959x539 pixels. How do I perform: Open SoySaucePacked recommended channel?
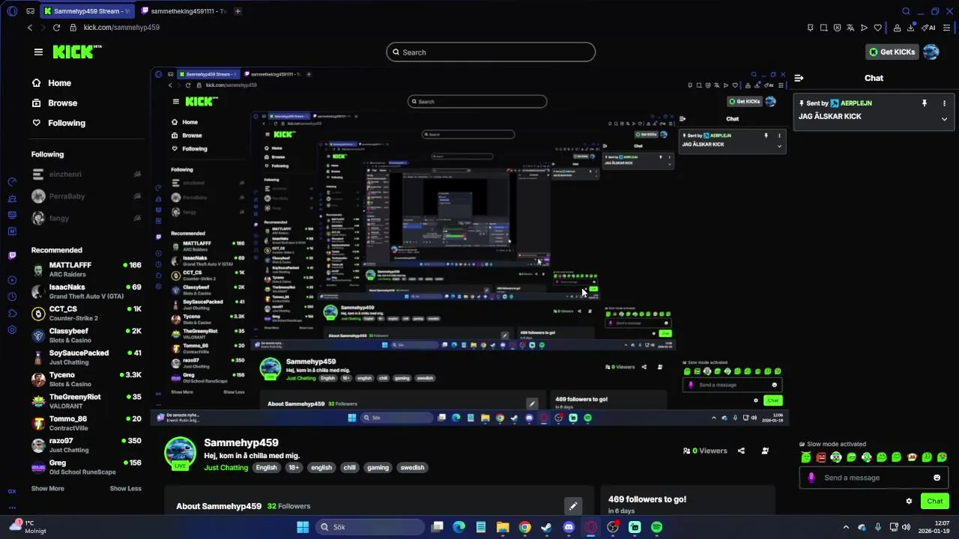click(86, 357)
